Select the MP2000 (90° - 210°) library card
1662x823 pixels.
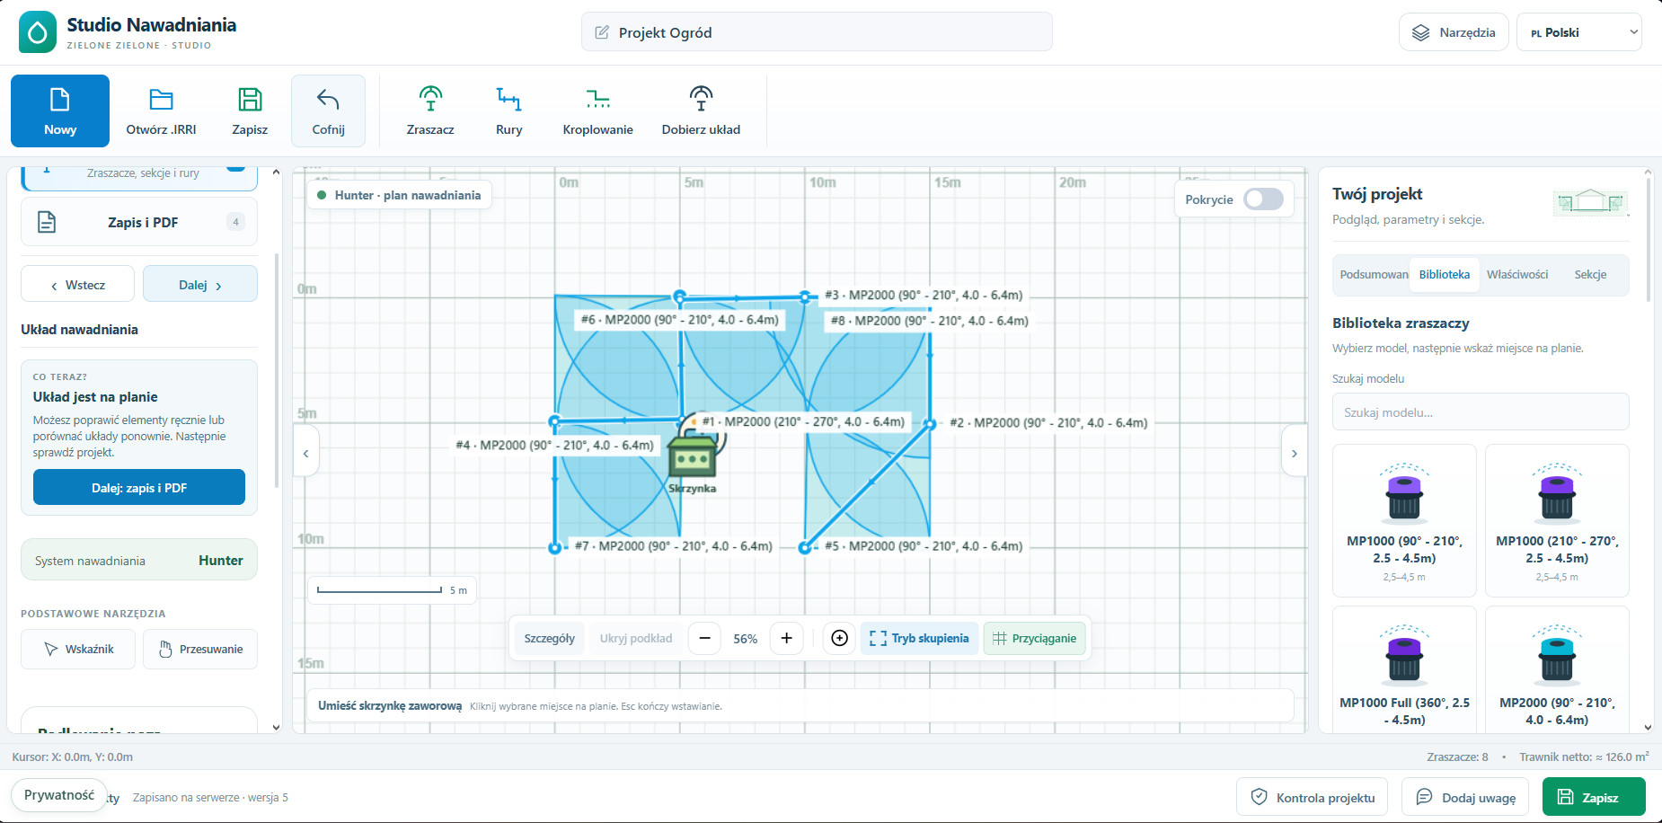click(1557, 670)
